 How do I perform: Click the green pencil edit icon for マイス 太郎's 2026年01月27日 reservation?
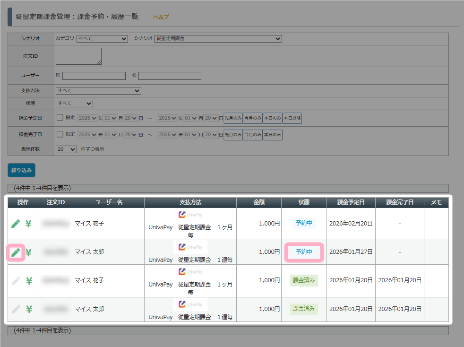point(16,252)
